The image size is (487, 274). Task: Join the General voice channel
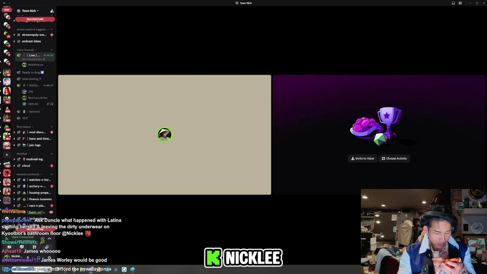(34, 112)
